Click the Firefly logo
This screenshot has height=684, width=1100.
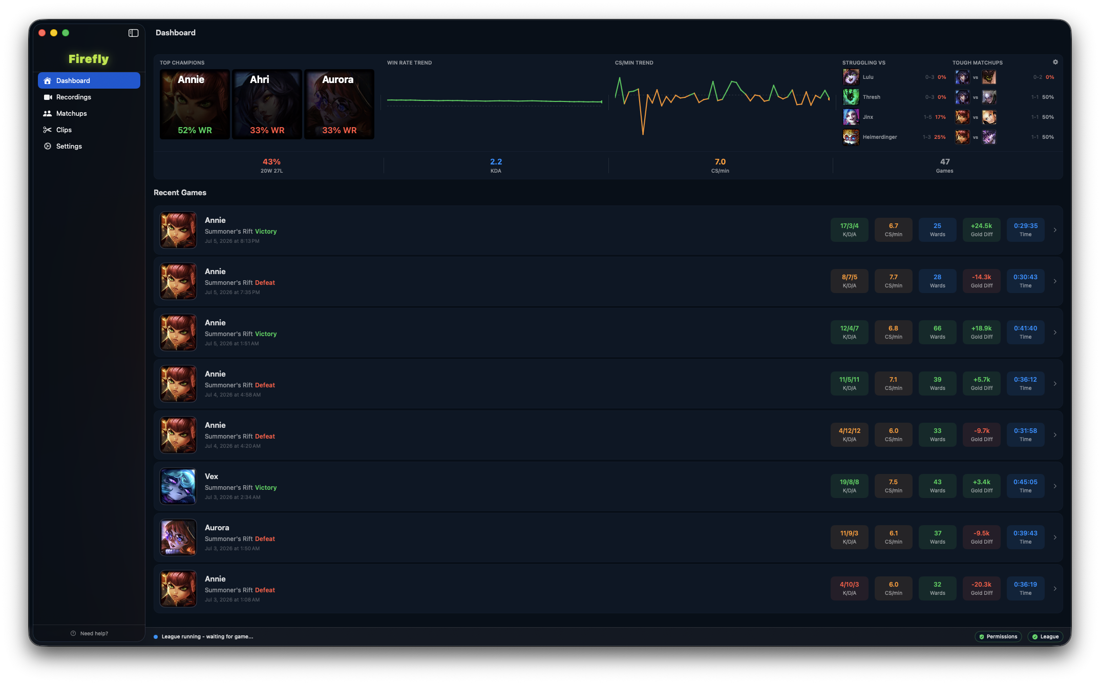click(x=89, y=59)
